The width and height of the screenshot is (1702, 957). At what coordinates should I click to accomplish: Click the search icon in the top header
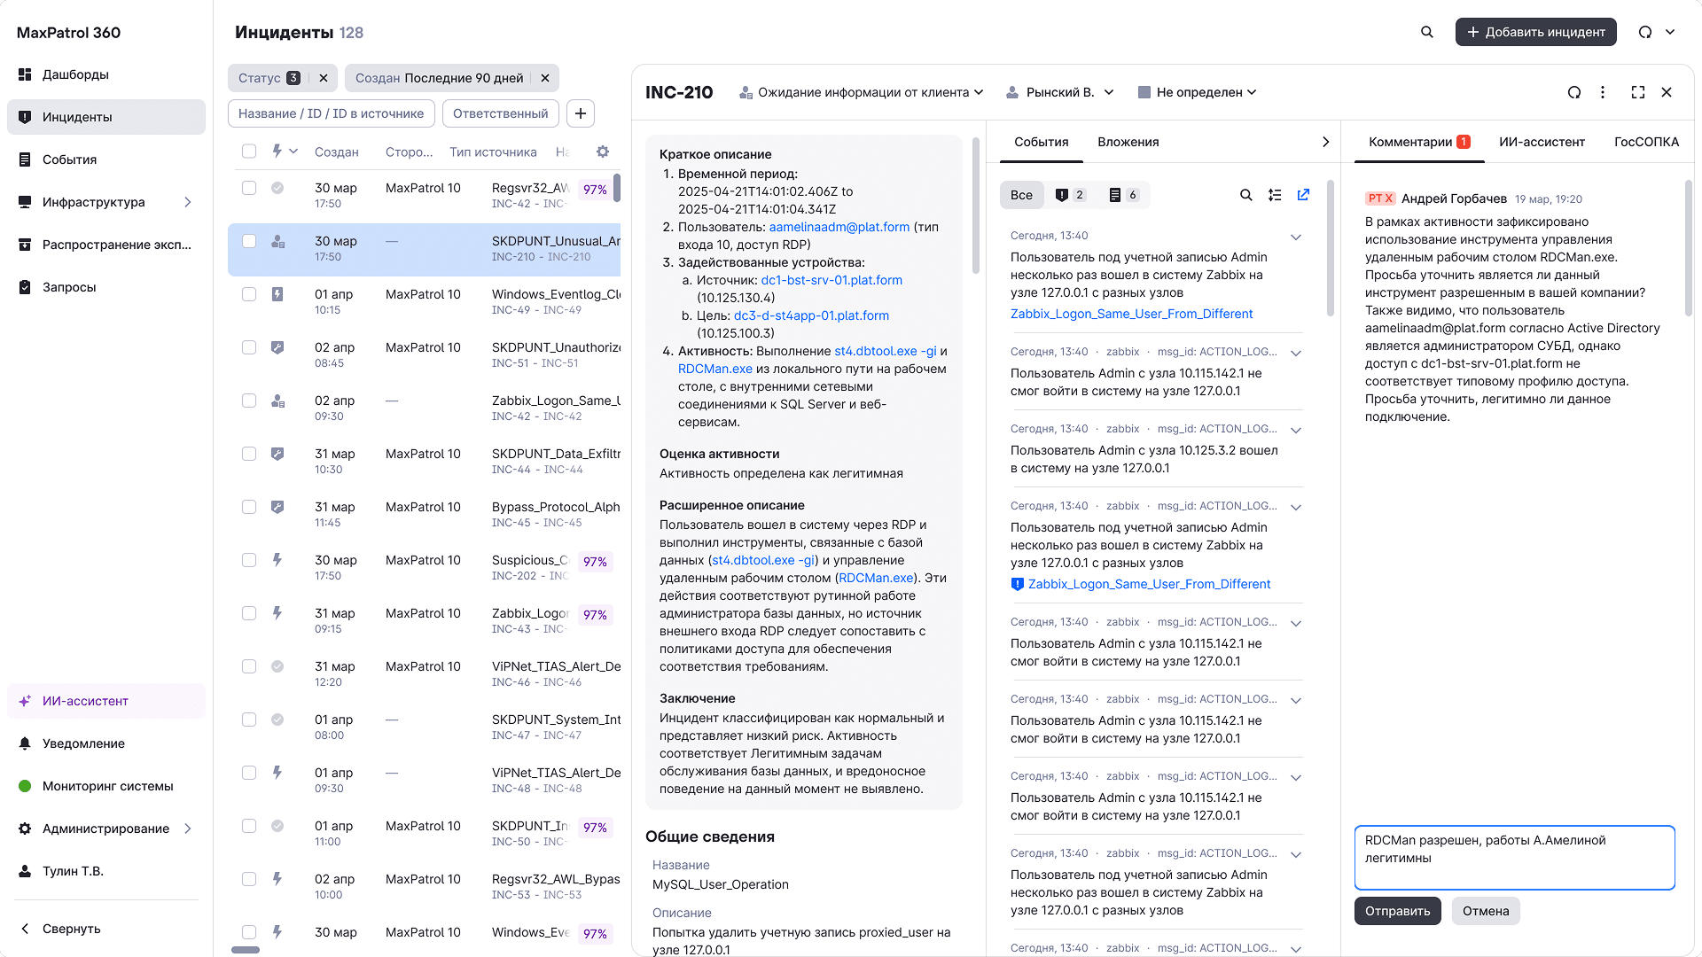(1427, 32)
